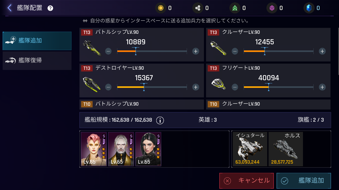This screenshot has width=339, height=190.
Task: Switch to the 艦隊追加 tab
Action: [x=37, y=41]
